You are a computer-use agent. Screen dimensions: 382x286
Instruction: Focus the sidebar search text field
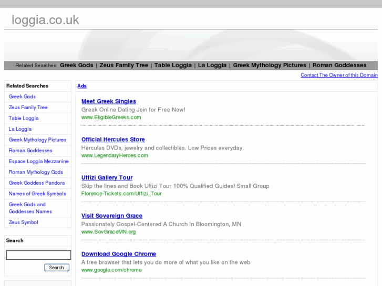click(x=38, y=255)
